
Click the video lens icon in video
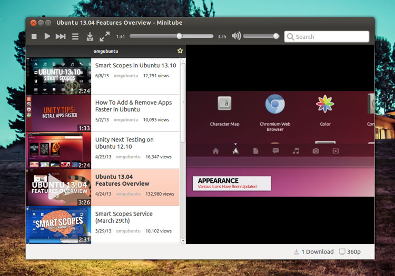tap(335, 151)
